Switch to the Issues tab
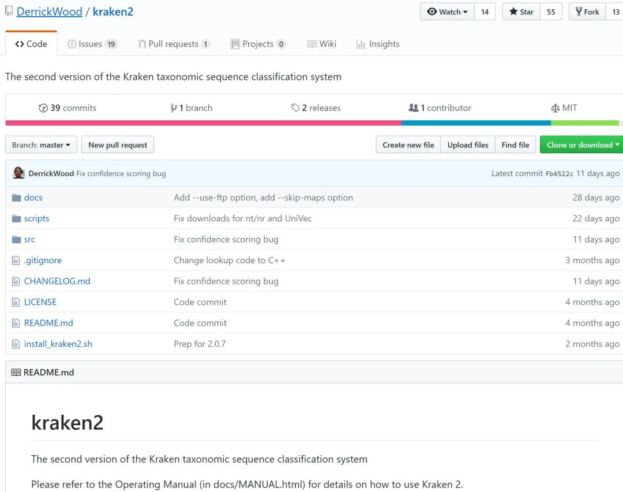The width and height of the screenshot is (623, 492). click(92, 44)
